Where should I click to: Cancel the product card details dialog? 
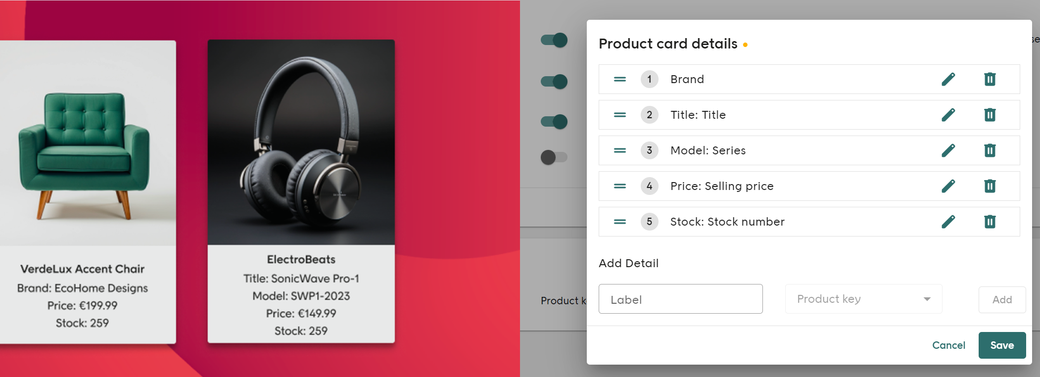[x=948, y=345]
